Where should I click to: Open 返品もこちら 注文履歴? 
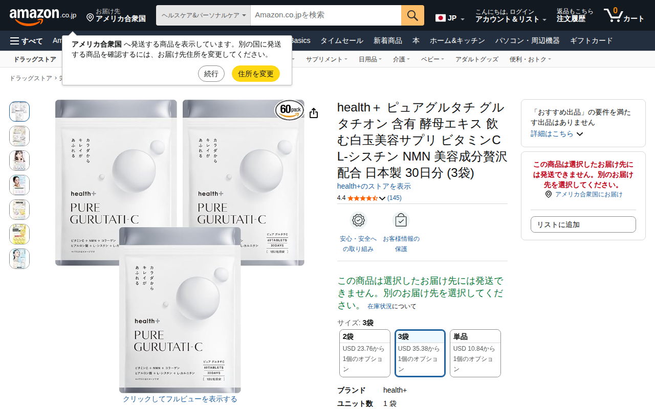[575, 16]
